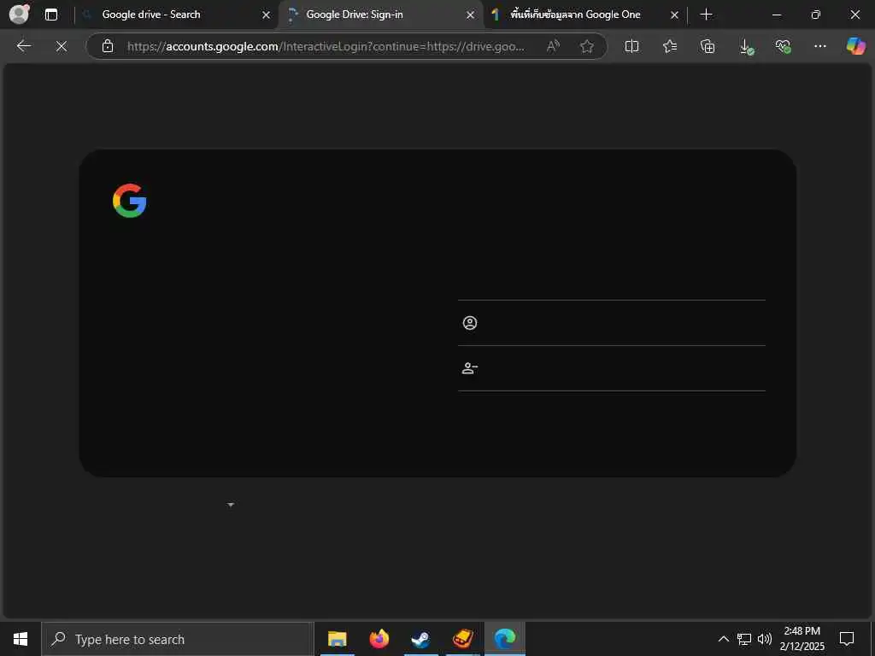Close the Google One tab
The image size is (875, 656).
(x=674, y=15)
